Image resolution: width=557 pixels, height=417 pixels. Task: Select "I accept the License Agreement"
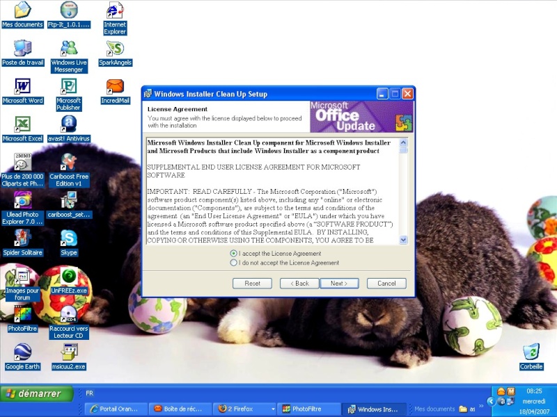[233, 254]
